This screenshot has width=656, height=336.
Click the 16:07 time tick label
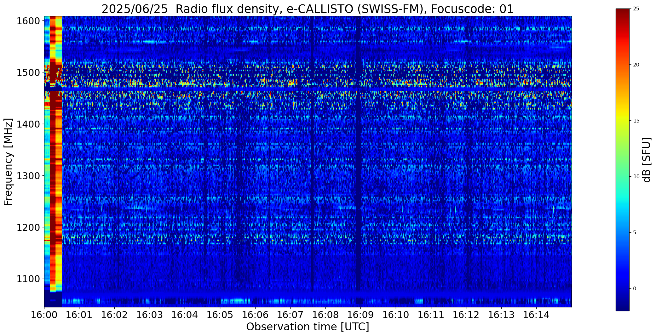pyautogui.click(x=290, y=315)
